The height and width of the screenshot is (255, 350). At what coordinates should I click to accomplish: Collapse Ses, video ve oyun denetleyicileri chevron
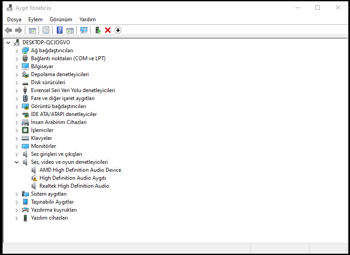tap(16, 162)
